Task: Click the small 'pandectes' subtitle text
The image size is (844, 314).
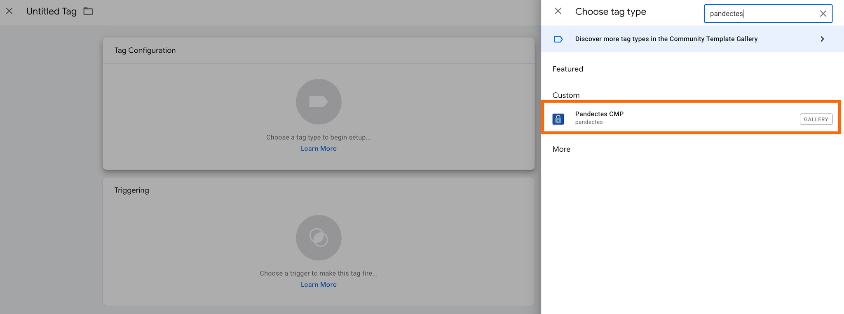Action: pyautogui.click(x=589, y=122)
